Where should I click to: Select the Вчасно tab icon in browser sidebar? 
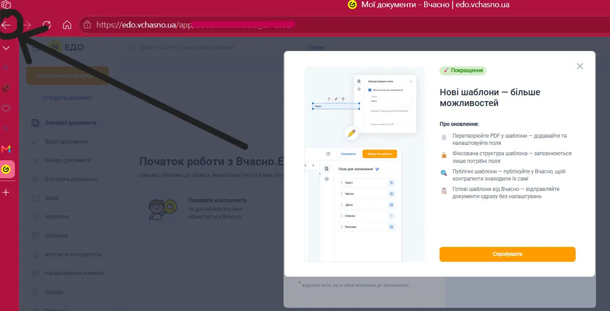(x=6, y=169)
